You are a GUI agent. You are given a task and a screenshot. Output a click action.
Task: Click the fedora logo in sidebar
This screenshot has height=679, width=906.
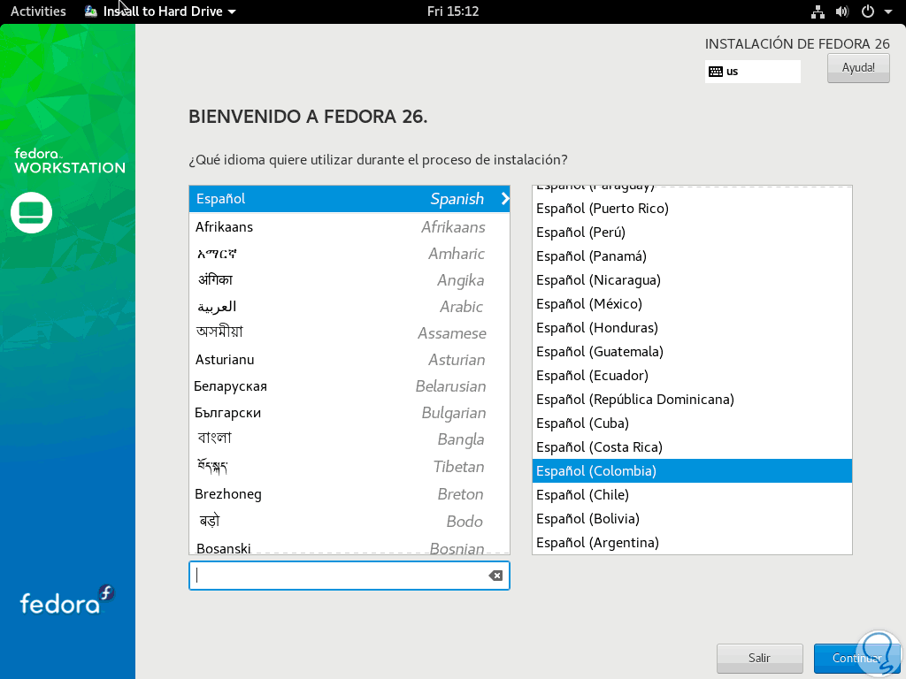tap(67, 600)
